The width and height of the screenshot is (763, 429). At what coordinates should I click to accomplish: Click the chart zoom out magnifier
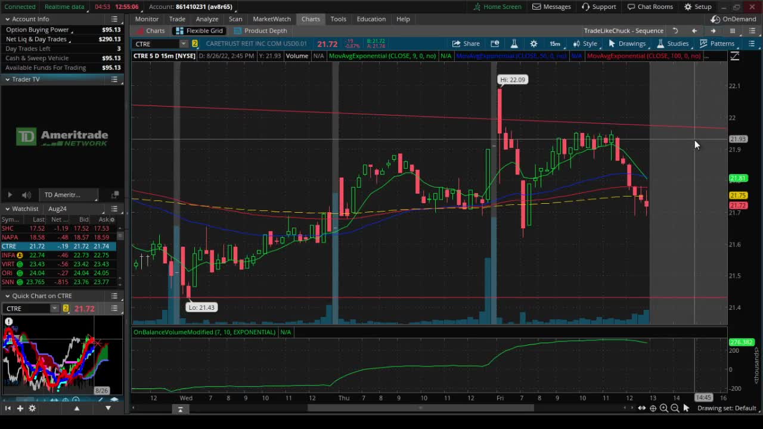[x=675, y=408]
